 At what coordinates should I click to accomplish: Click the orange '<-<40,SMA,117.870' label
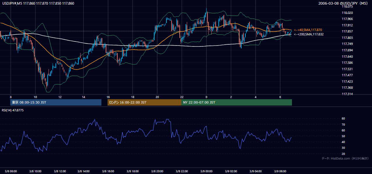(308, 30)
